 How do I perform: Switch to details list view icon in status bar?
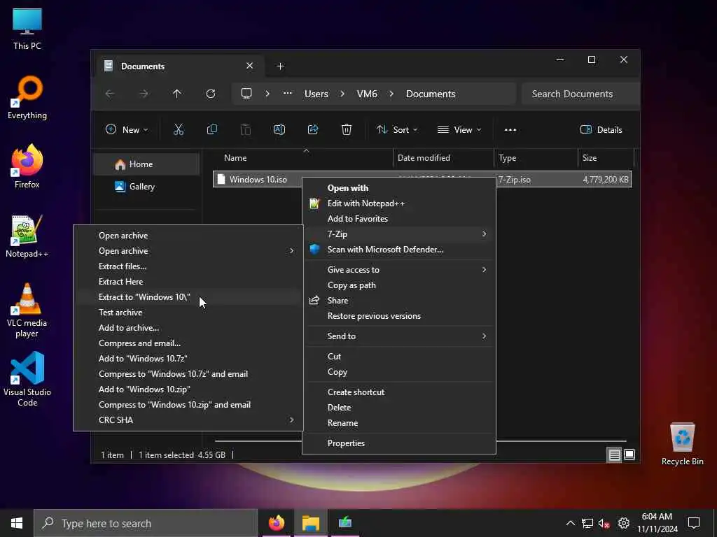pos(614,454)
